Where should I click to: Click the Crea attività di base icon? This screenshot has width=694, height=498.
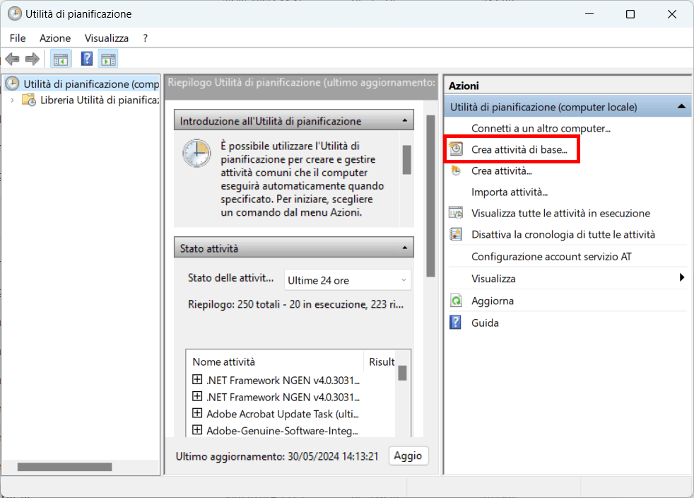[457, 149]
